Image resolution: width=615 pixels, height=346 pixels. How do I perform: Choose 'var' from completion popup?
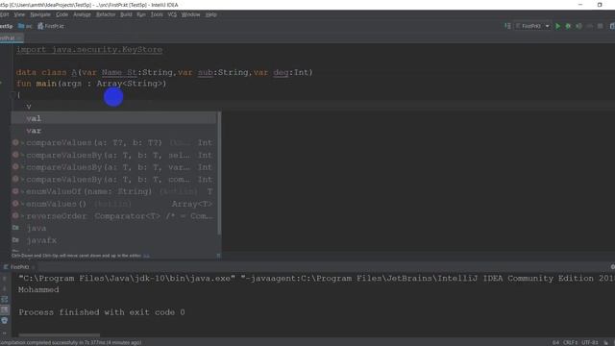[x=113, y=131]
